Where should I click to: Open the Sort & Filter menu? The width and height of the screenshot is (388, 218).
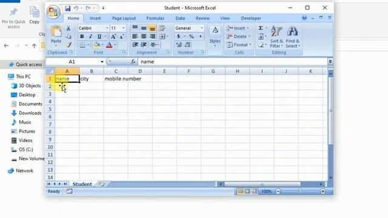click(x=276, y=37)
